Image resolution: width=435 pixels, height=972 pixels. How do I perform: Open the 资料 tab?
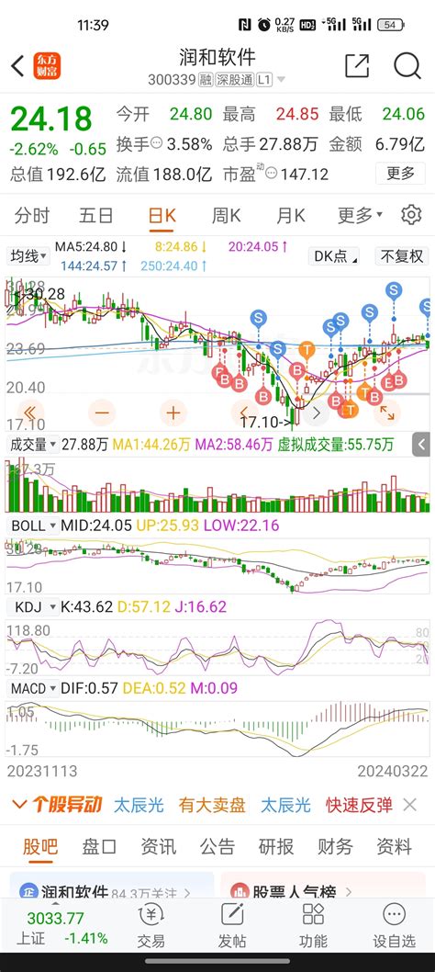tap(394, 846)
